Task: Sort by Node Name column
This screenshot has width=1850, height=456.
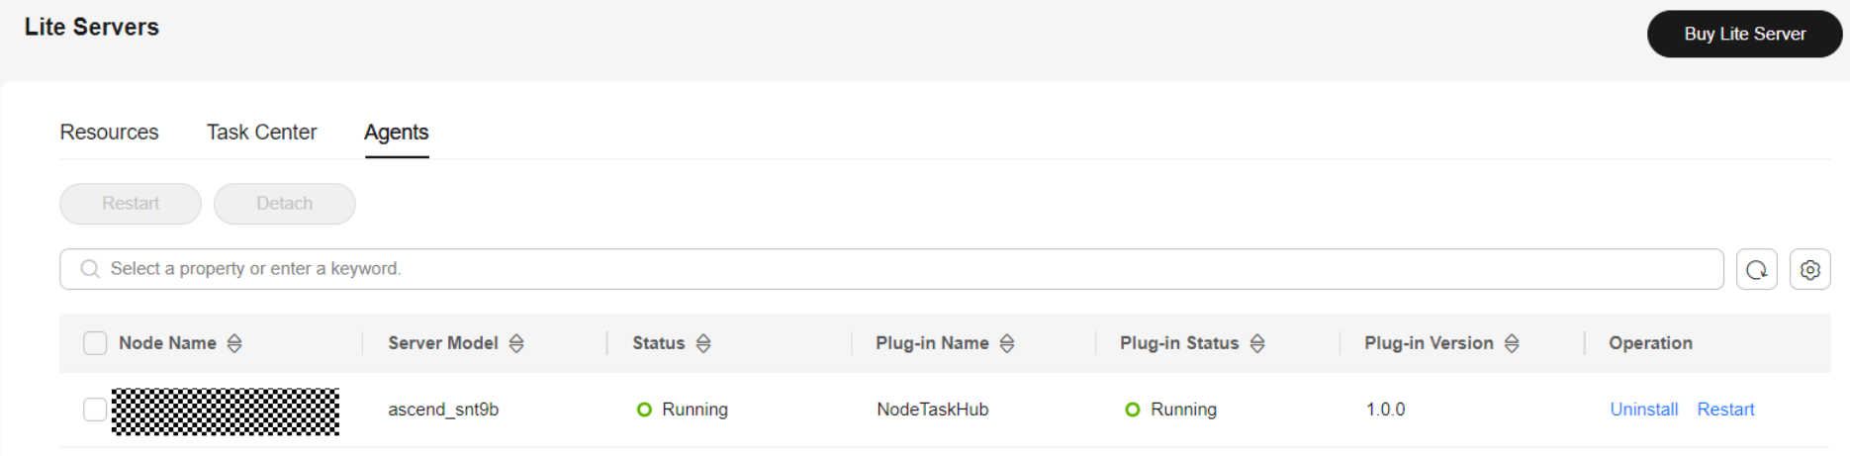Action: coord(234,343)
